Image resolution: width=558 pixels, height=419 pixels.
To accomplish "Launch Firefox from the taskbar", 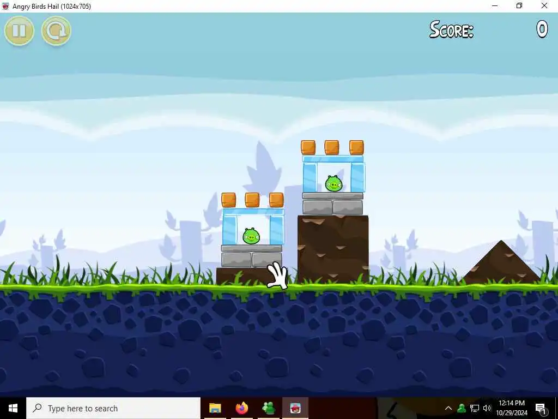I will [x=242, y=408].
